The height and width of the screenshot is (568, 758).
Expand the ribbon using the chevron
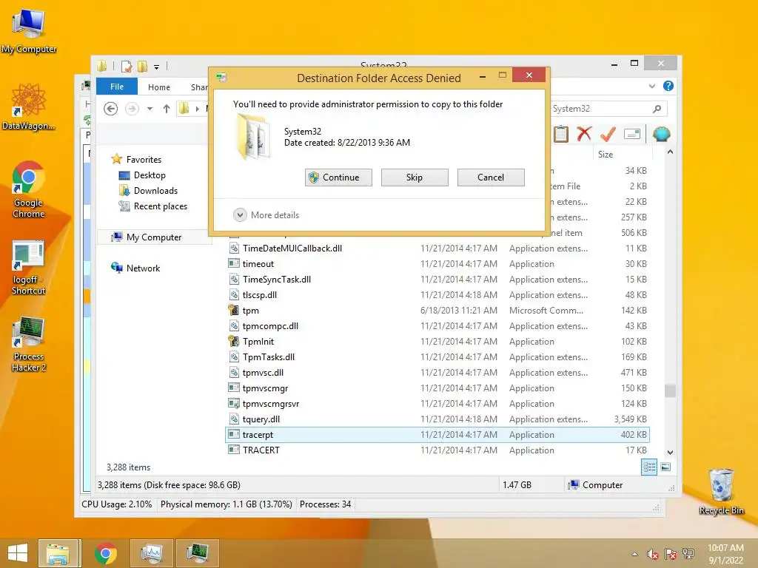click(x=652, y=86)
